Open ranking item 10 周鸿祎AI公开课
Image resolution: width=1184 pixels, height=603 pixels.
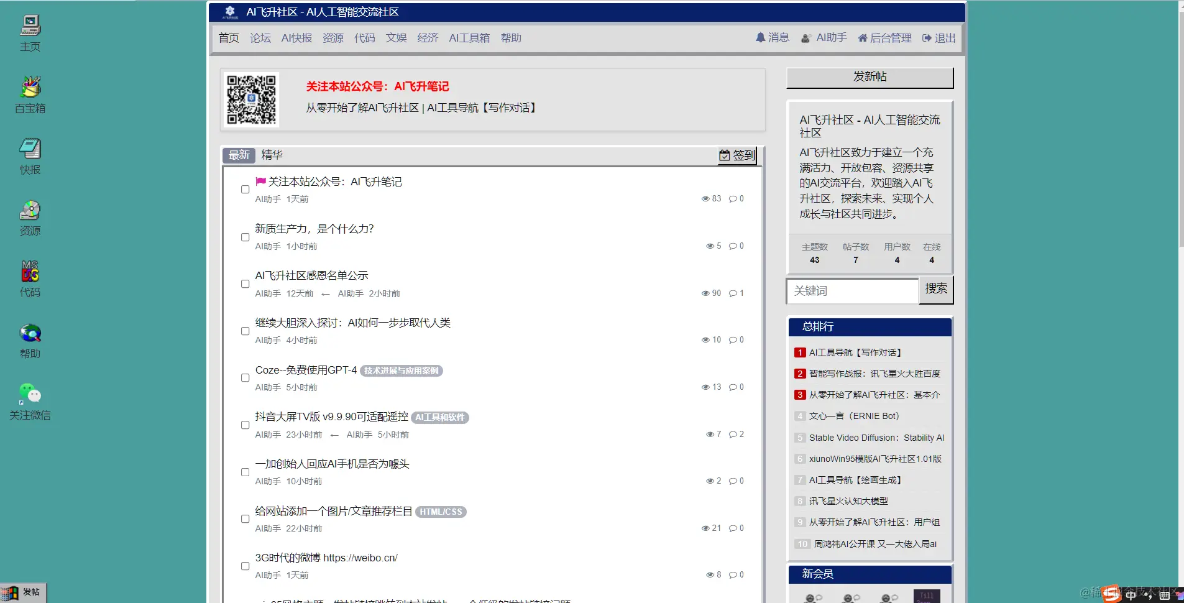click(875, 544)
